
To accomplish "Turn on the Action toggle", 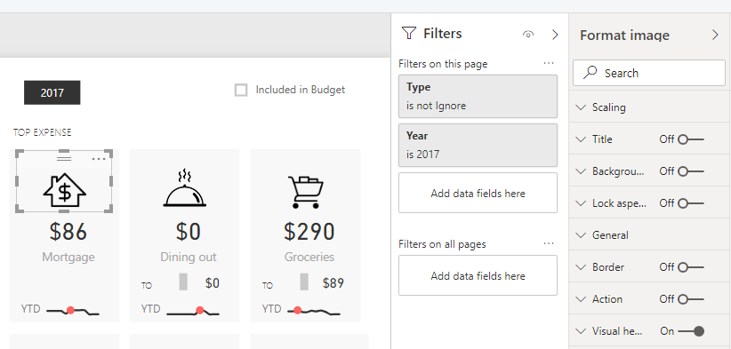I will click(690, 299).
